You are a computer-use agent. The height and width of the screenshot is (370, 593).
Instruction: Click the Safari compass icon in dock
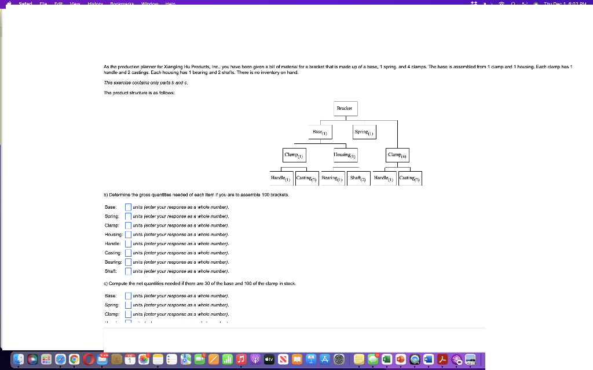pos(60,360)
